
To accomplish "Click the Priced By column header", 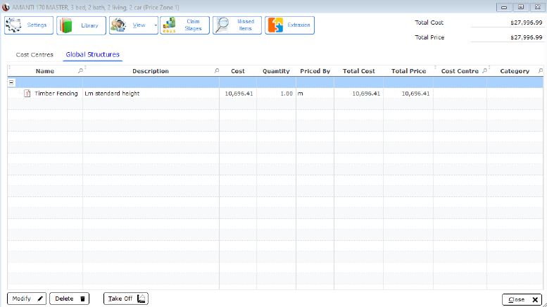I will pyautogui.click(x=315, y=71).
